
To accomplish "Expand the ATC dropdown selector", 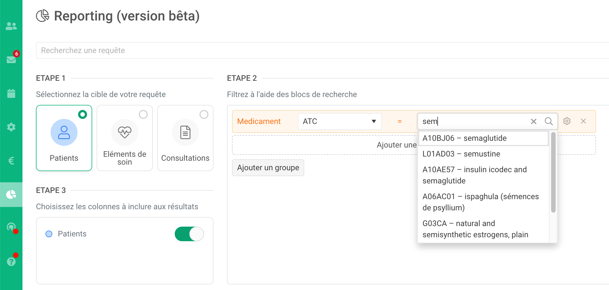I will [x=340, y=121].
